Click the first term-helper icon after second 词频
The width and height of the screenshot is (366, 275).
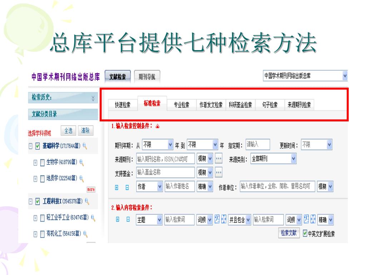click(x=306, y=219)
